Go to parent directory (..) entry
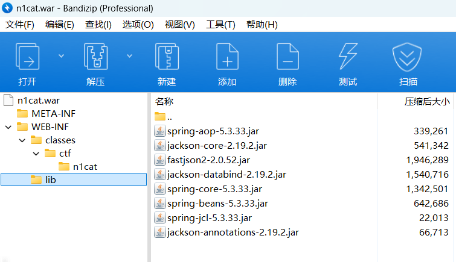456x262 pixels. coord(170,117)
